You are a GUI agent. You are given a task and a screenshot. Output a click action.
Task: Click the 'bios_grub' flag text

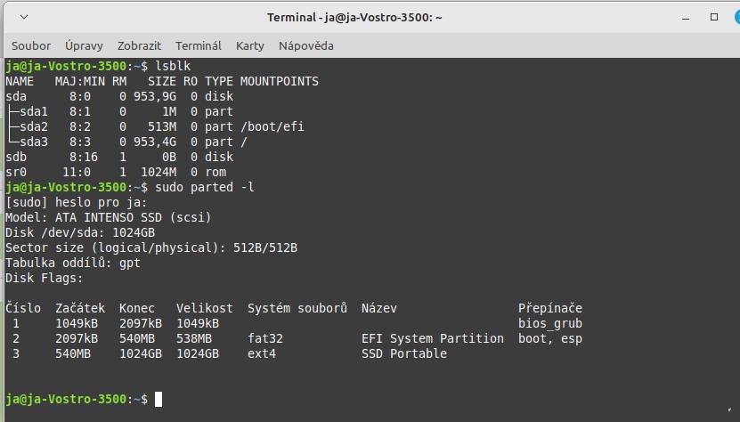pos(550,323)
